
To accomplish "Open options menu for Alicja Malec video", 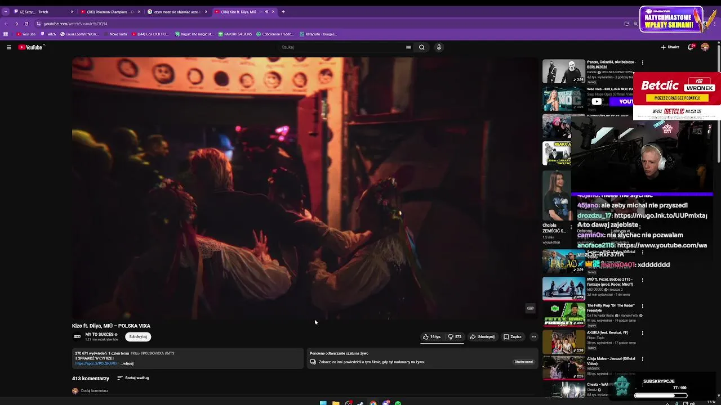I will [642, 359].
